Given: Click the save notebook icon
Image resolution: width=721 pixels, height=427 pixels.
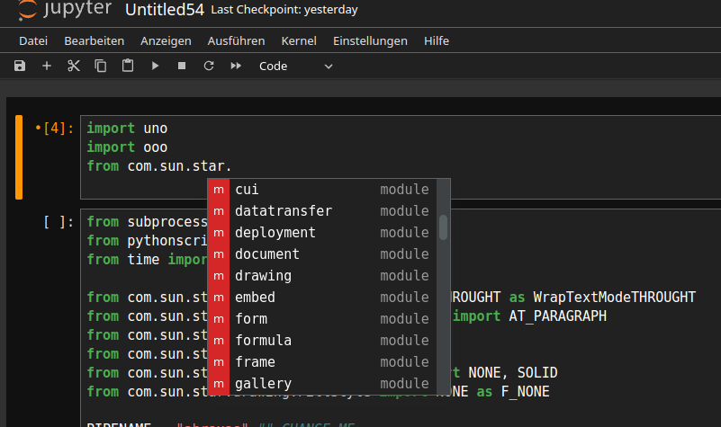Looking at the screenshot, I should (x=20, y=66).
